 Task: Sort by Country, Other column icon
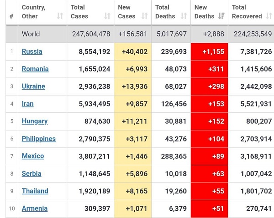60,16
